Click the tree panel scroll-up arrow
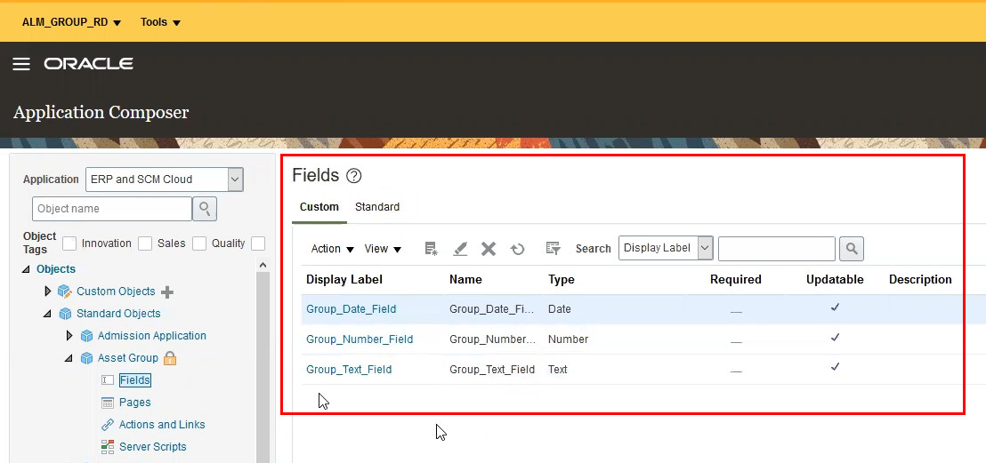 point(263,265)
